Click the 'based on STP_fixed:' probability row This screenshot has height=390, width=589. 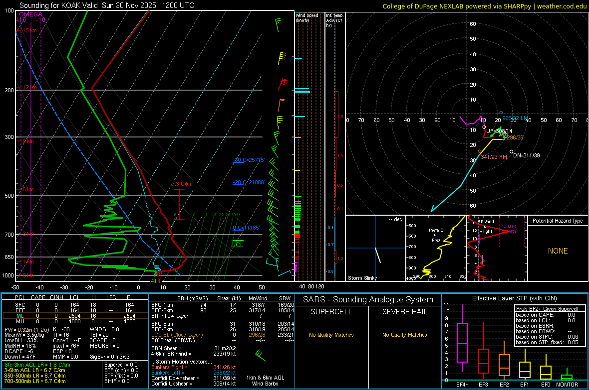pos(547,342)
